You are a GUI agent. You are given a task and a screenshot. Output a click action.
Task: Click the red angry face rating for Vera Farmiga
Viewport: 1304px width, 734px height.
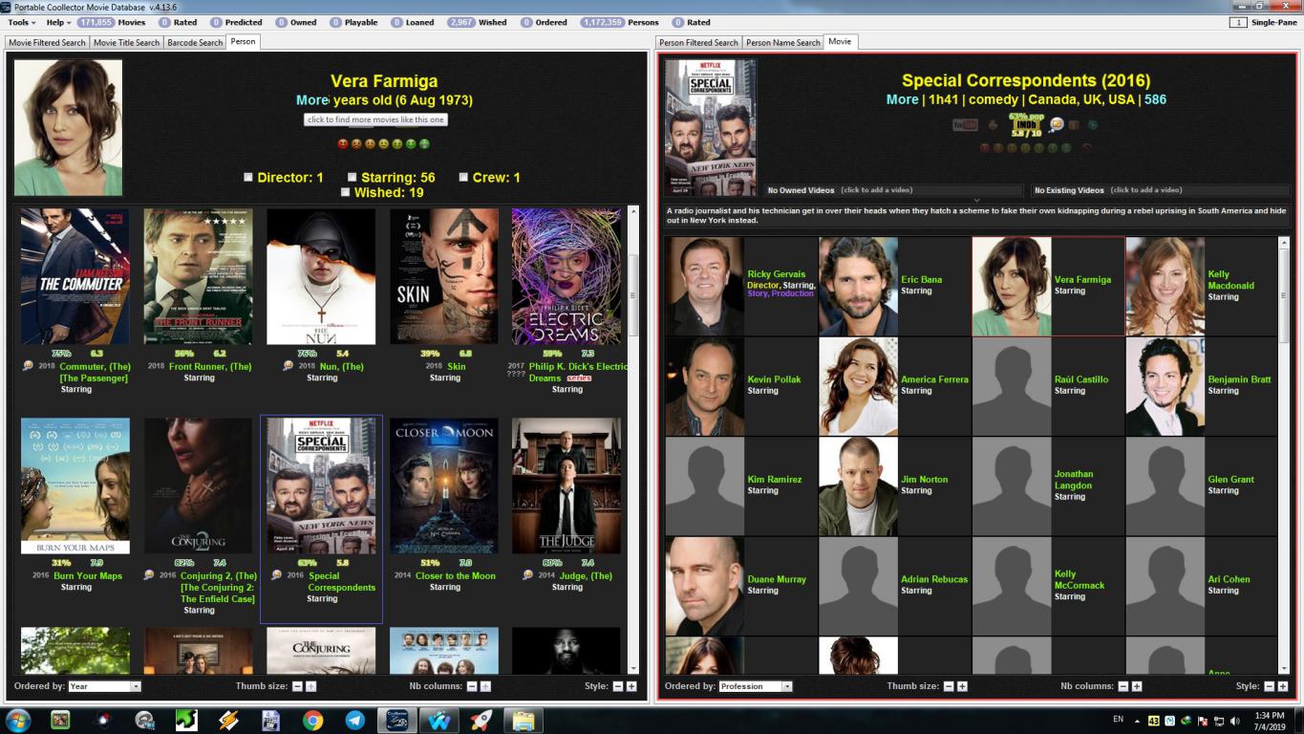point(343,143)
